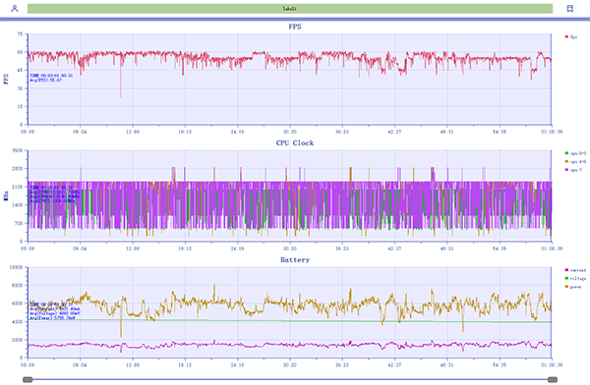Screen dimensions: 590x385
Task: Click the FPS chart title
Action: pyautogui.click(x=295, y=27)
